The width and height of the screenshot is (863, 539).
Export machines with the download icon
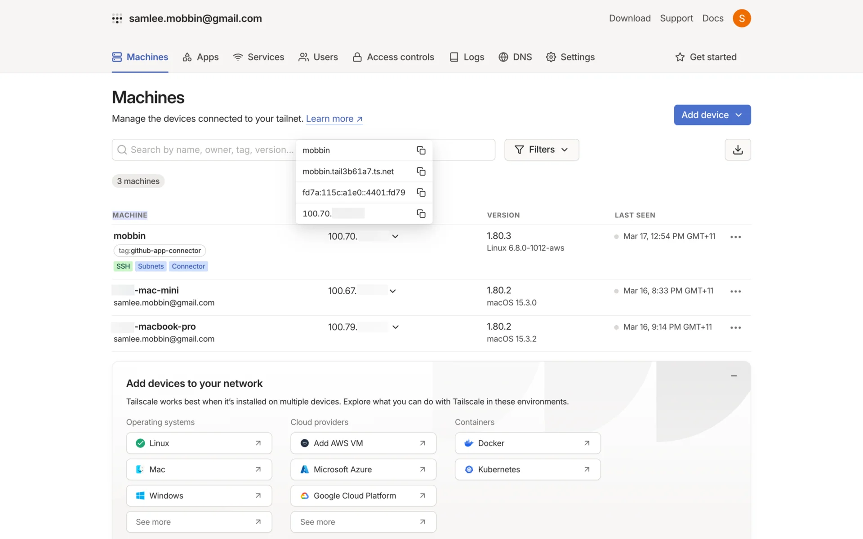pyautogui.click(x=738, y=150)
